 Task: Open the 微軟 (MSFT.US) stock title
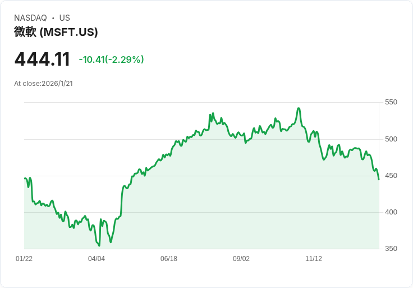click(56, 32)
